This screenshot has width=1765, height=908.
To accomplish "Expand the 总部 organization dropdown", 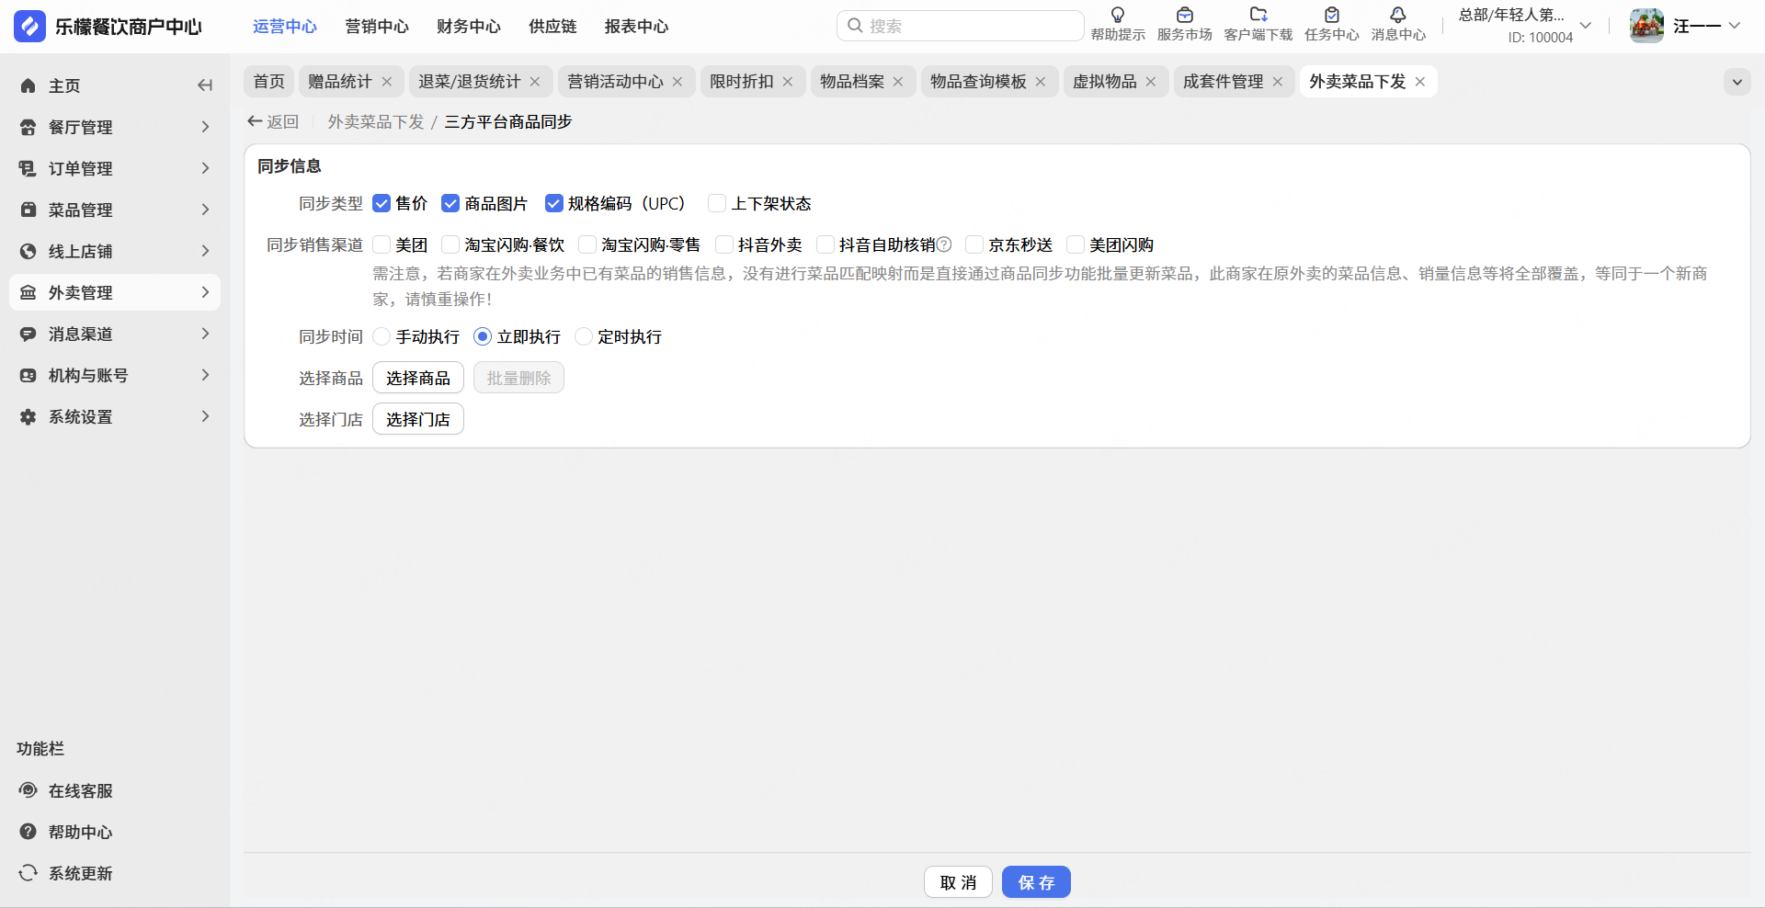I will click(1586, 26).
